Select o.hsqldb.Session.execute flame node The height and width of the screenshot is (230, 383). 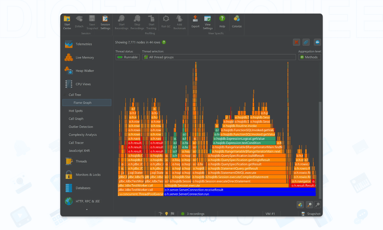point(226,186)
